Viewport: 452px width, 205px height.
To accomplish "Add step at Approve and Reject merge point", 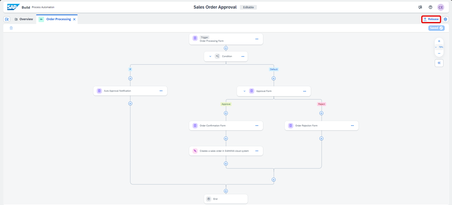I will pyautogui.click(x=273, y=180).
